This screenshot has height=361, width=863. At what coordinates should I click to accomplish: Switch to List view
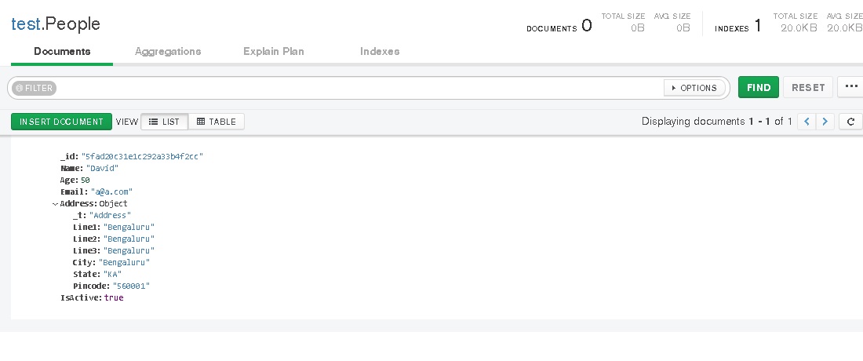(x=164, y=122)
